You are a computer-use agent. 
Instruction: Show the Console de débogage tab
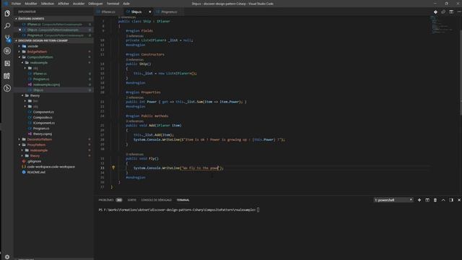pos(156,200)
